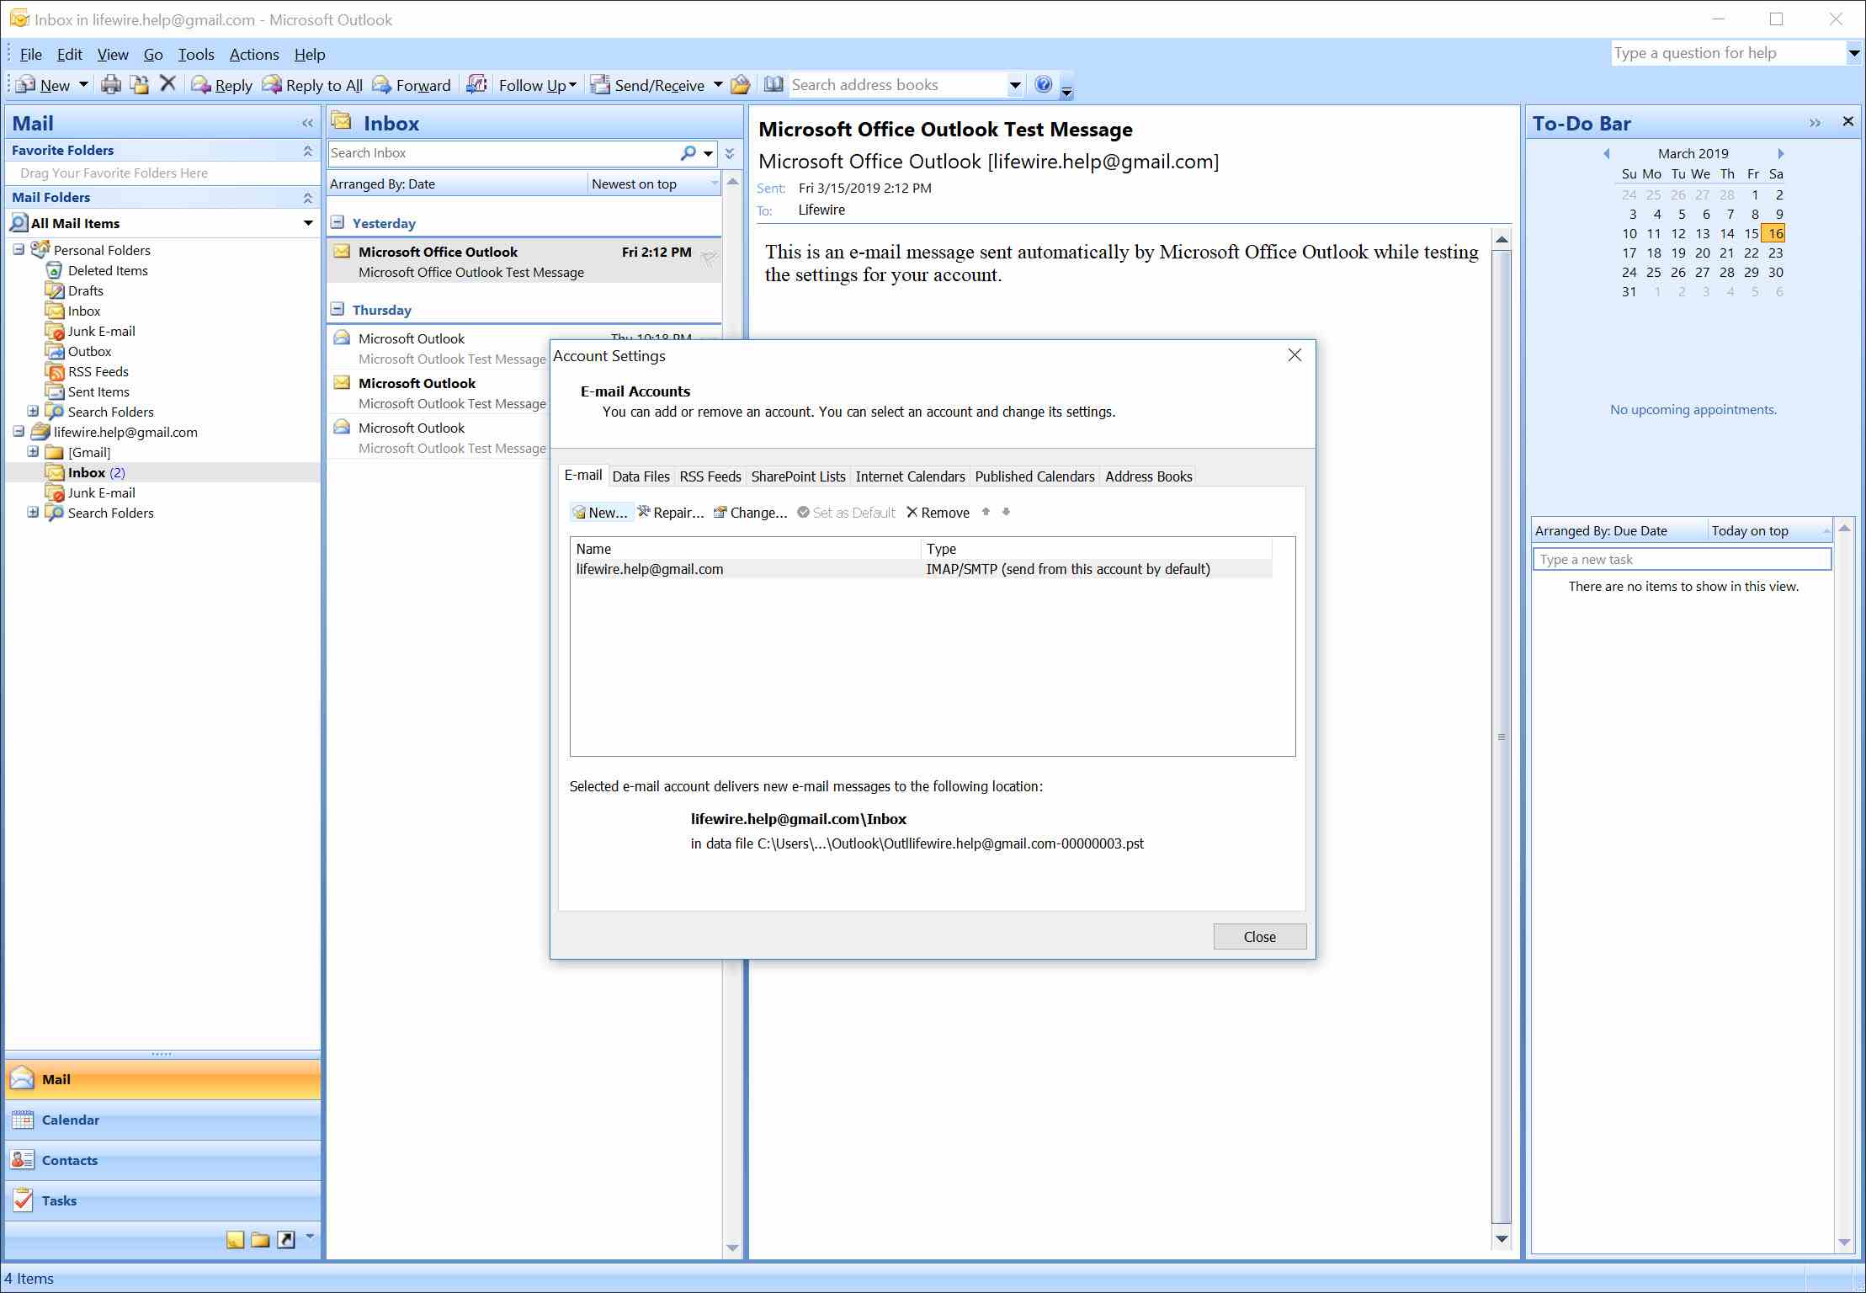1866x1293 pixels.
Task: Click the move up arrow in Account Settings
Action: 986,512
